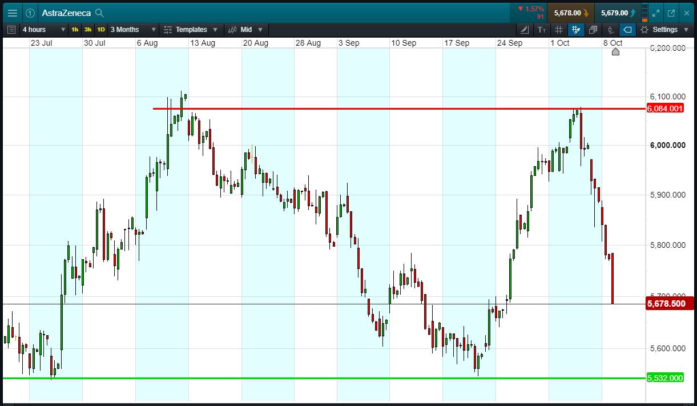Select the green 5,532.000 support price label
The height and width of the screenshot is (406, 697).
click(x=665, y=378)
